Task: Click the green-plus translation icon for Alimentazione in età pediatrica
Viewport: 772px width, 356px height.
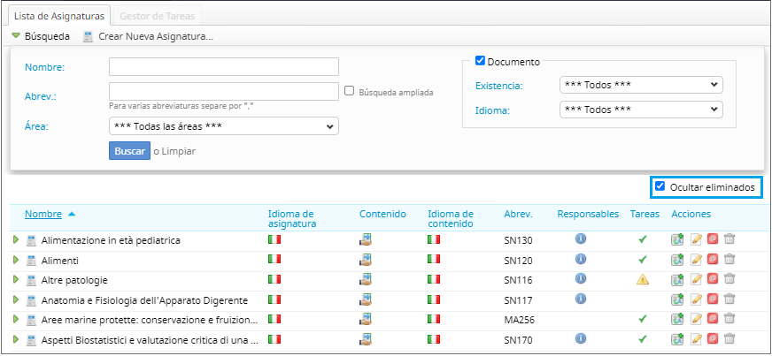Action: point(678,239)
